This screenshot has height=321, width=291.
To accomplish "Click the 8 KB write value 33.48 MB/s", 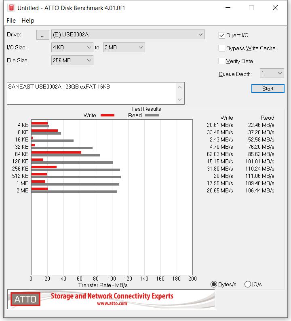I will pyautogui.click(x=220, y=132).
